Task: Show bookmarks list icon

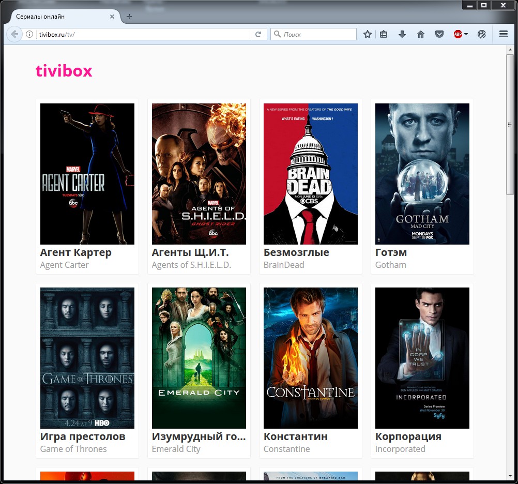Action: [384, 34]
